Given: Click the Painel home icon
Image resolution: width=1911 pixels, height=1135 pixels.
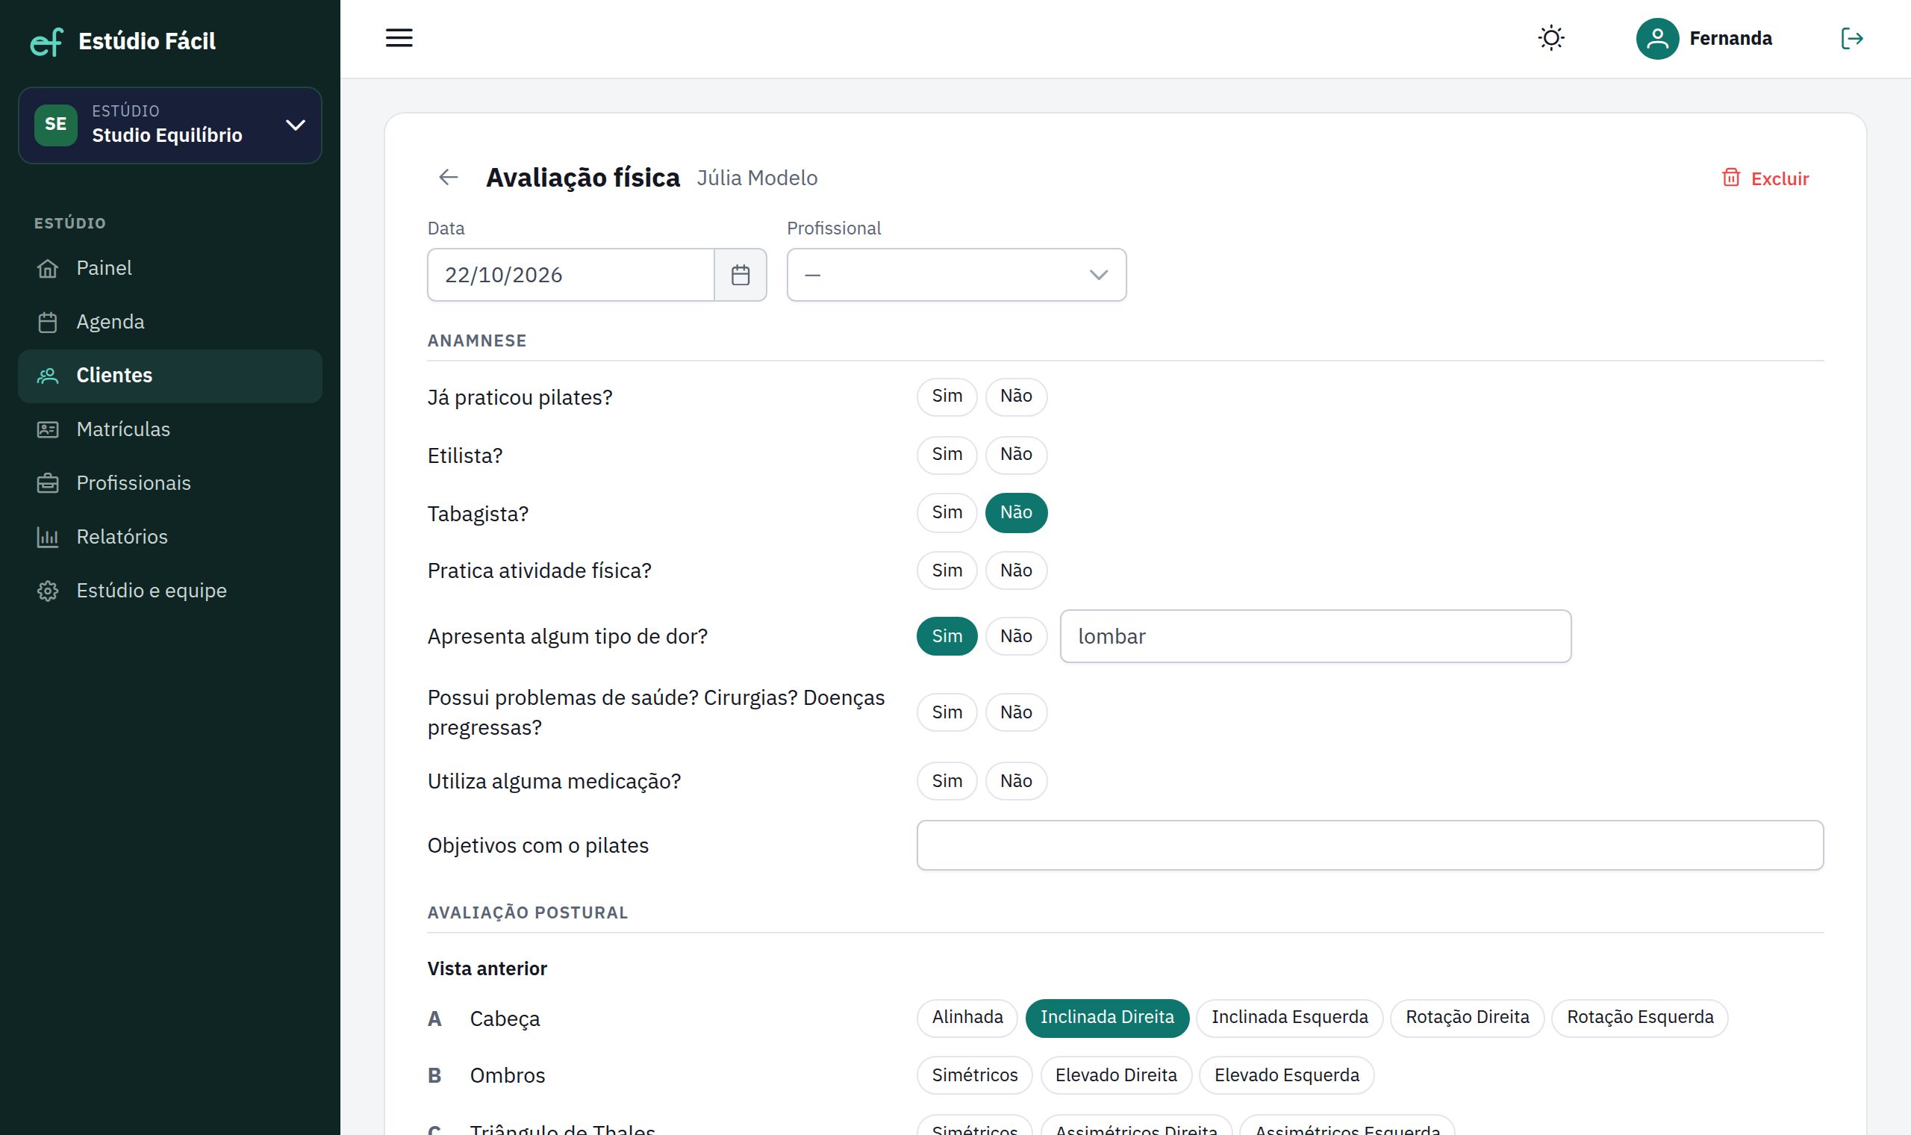Looking at the screenshot, I should [49, 269].
